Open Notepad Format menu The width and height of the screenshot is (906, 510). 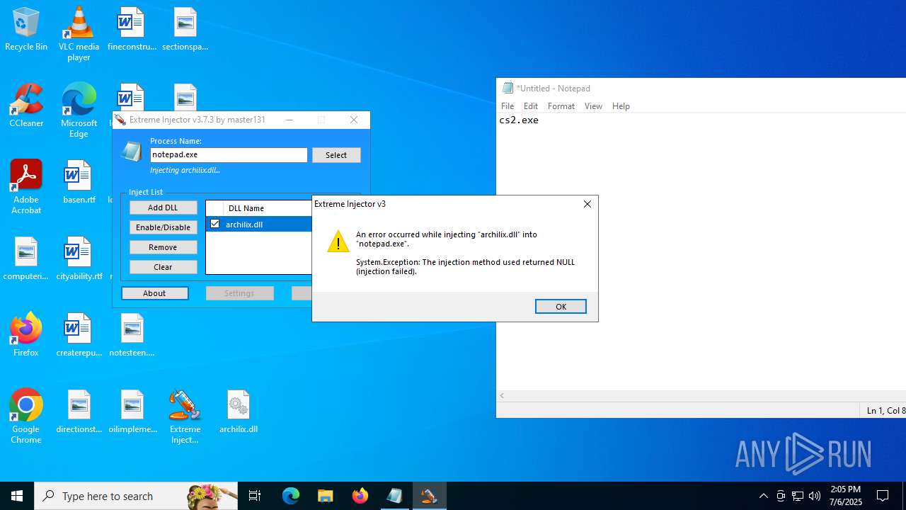tap(561, 106)
